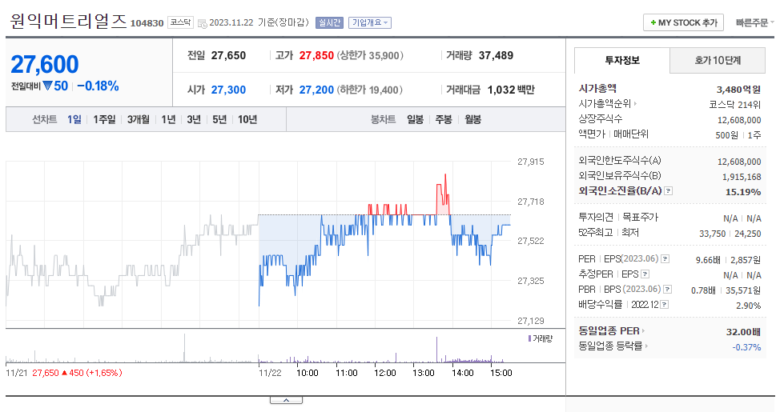The width and height of the screenshot is (784, 412).
Task: Collapse the chart panel with the up chevron
Action: (286, 400)
